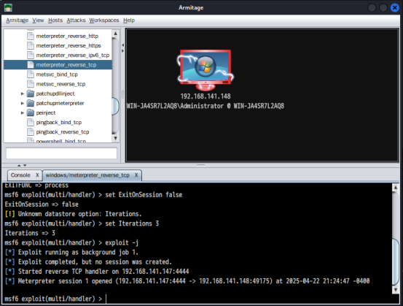Click file icon of metsvc_bind_tcp
The image size is (403, 306).
[31, 74]
